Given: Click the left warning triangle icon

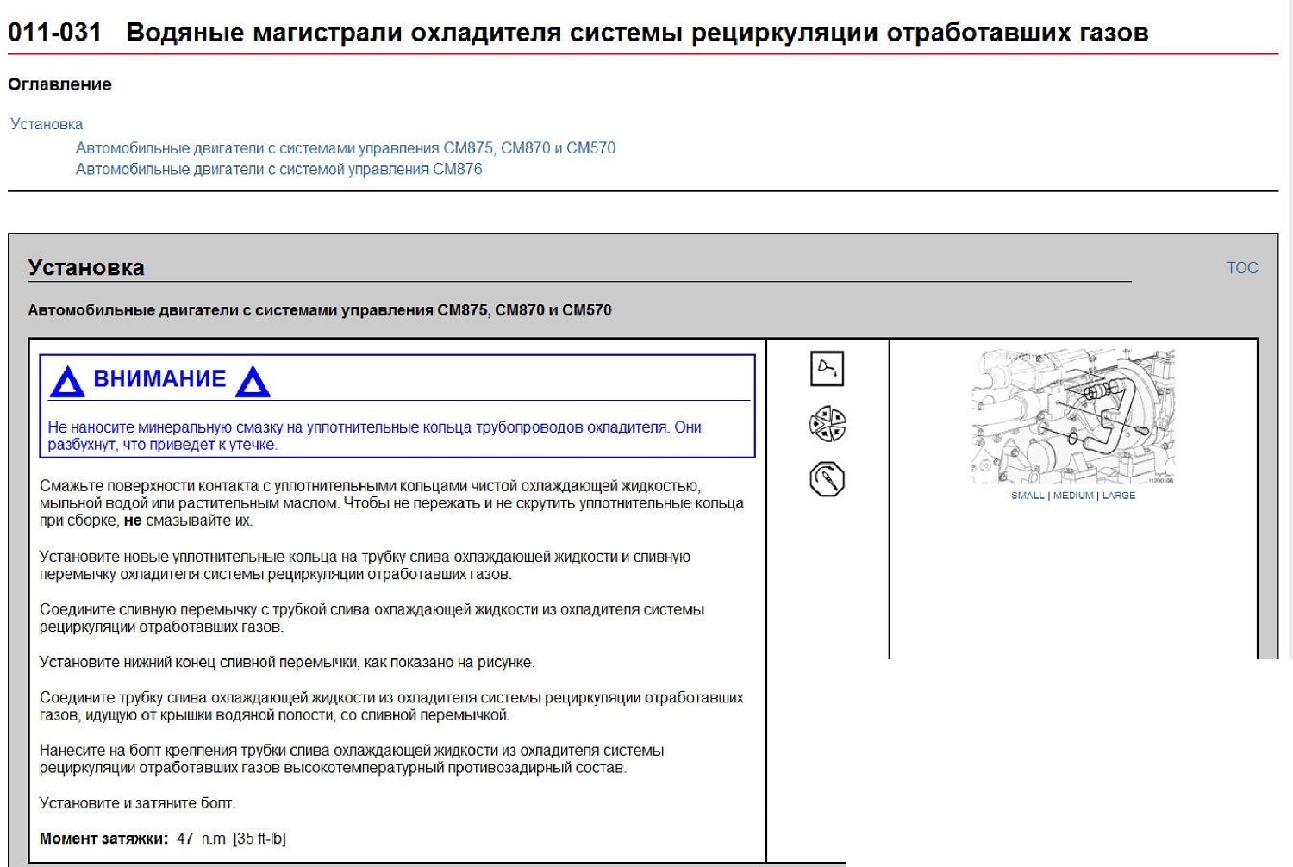Looking at the screenshot, I should [67, 381].
